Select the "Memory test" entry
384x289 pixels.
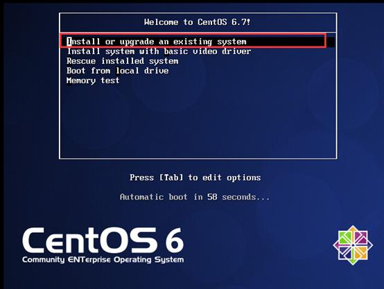click(x=93, y=80)
